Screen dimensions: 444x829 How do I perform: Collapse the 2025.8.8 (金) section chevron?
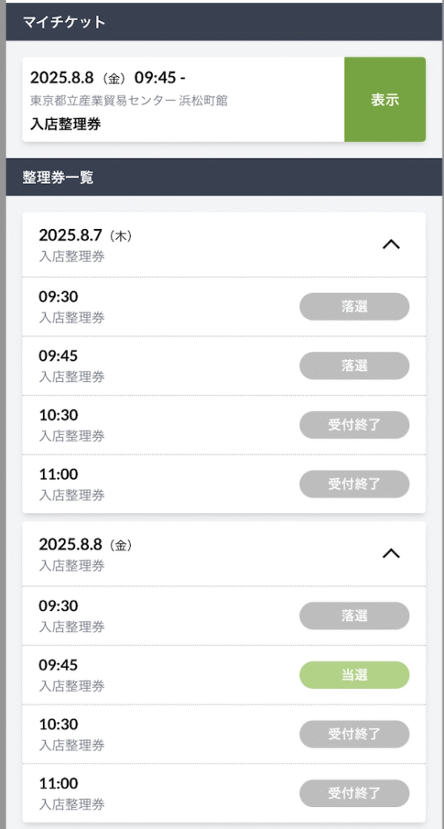coord(391,554)
